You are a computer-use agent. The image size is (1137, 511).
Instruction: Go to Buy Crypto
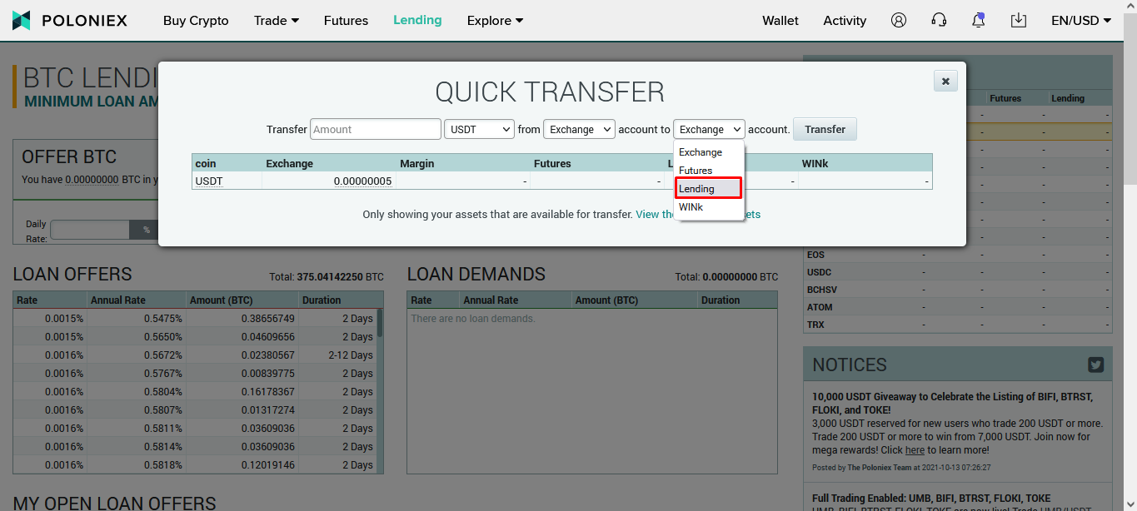[x=196, y=21]
